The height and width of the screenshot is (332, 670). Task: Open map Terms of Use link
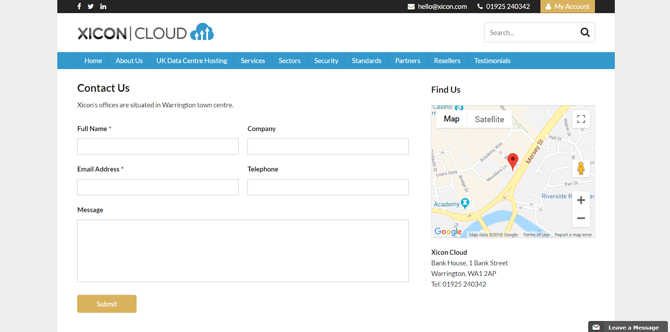point(536,235)
